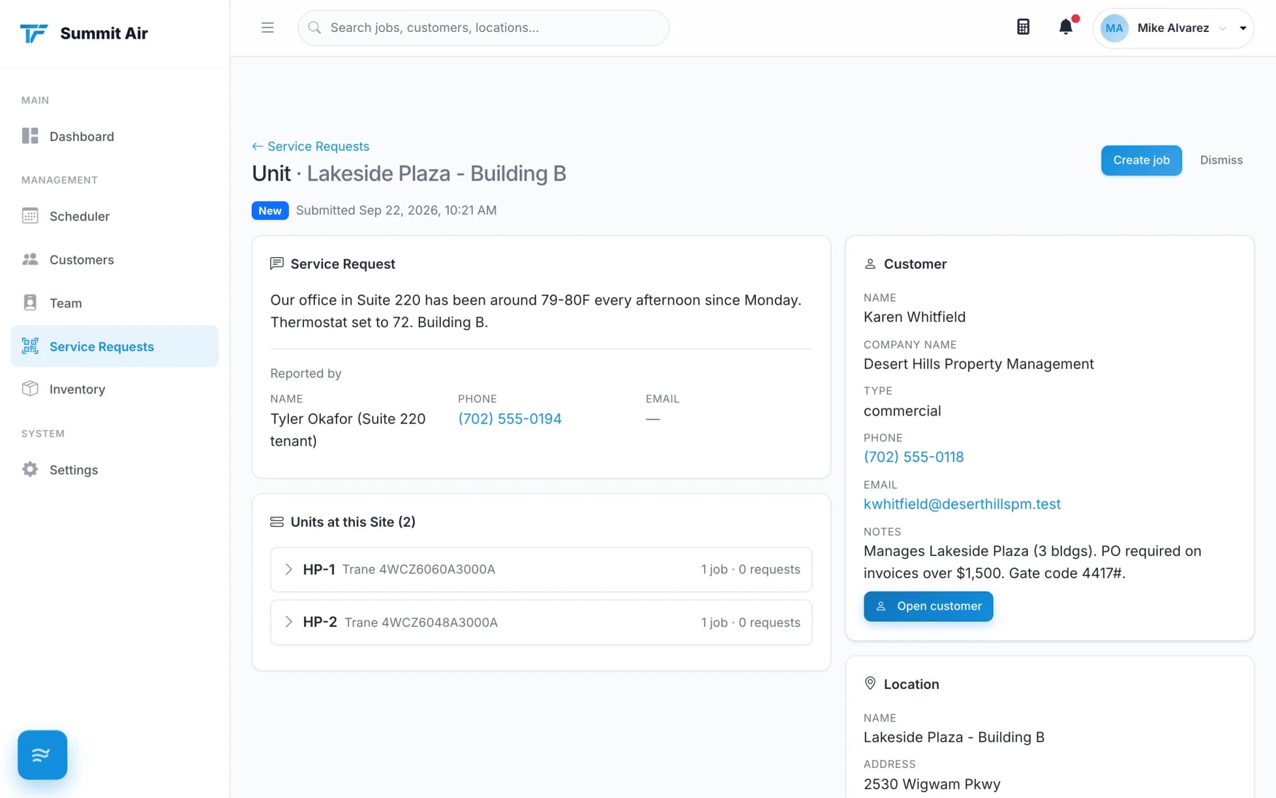Go to Dashboard in sidebar
The height and width of the screenshot is (798, 1276).
(114, 136)
